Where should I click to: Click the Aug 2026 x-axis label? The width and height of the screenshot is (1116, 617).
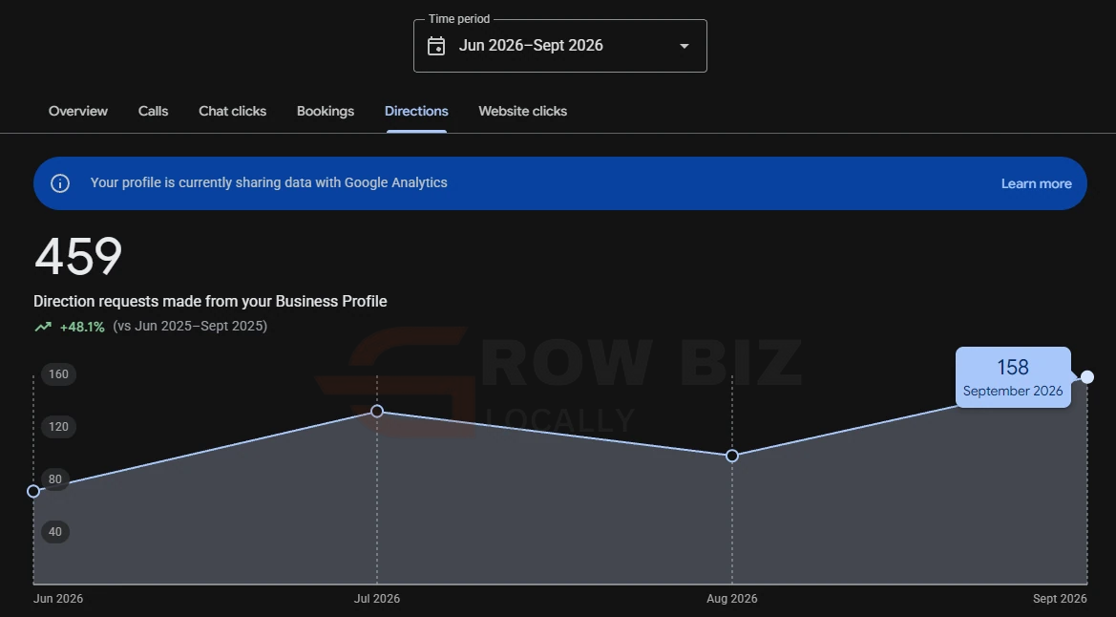click(x=732, y=599)
